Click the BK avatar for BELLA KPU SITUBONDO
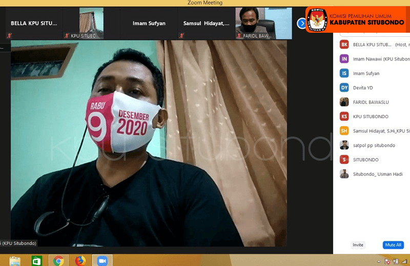 [x=344, y=45]
